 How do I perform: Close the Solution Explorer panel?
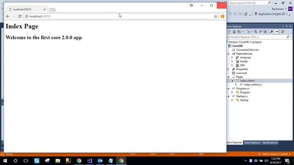290,27
